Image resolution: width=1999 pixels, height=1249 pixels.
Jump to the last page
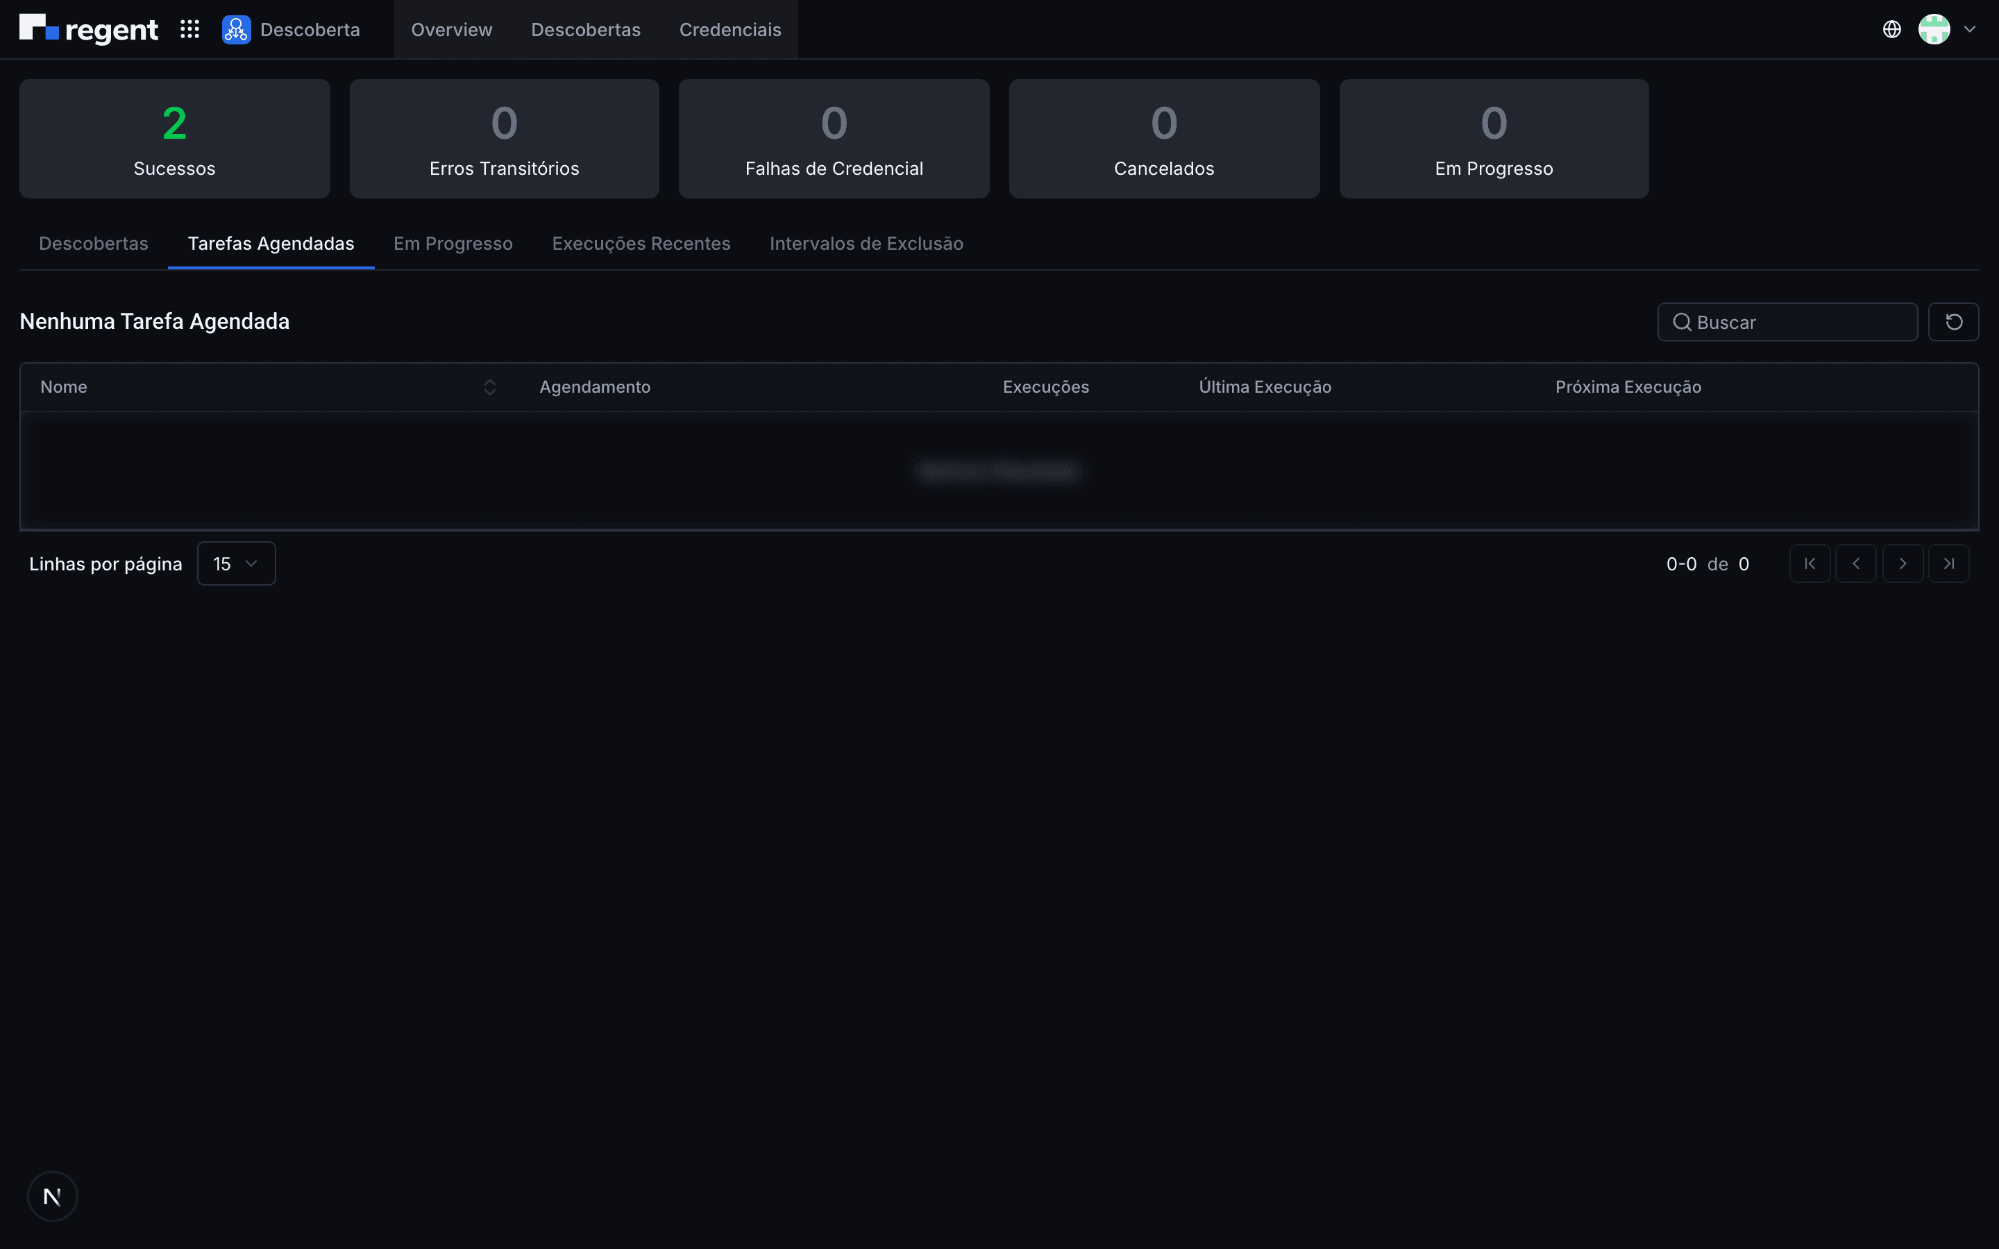(x=1950, y=563)
